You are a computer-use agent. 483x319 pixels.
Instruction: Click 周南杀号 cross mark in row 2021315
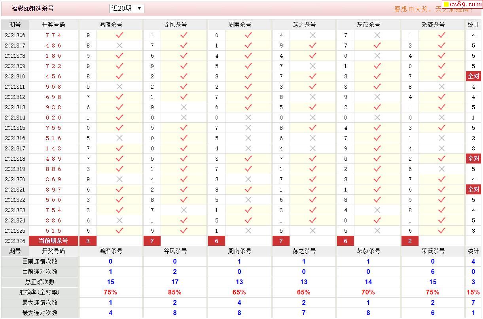[x=248, y=128]
